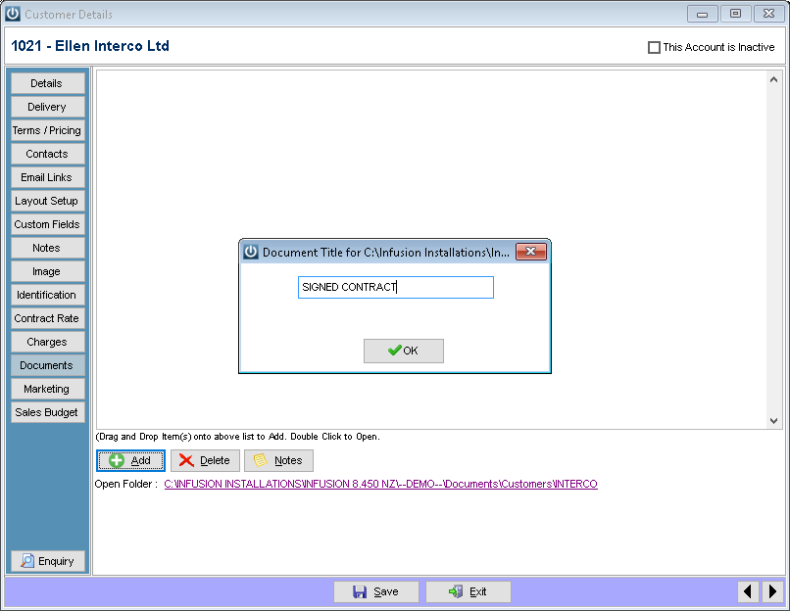Screen dimensions: 790x611
Task: Expand the document list scrollbar down arrow
Action: click(x=772, y=421)
